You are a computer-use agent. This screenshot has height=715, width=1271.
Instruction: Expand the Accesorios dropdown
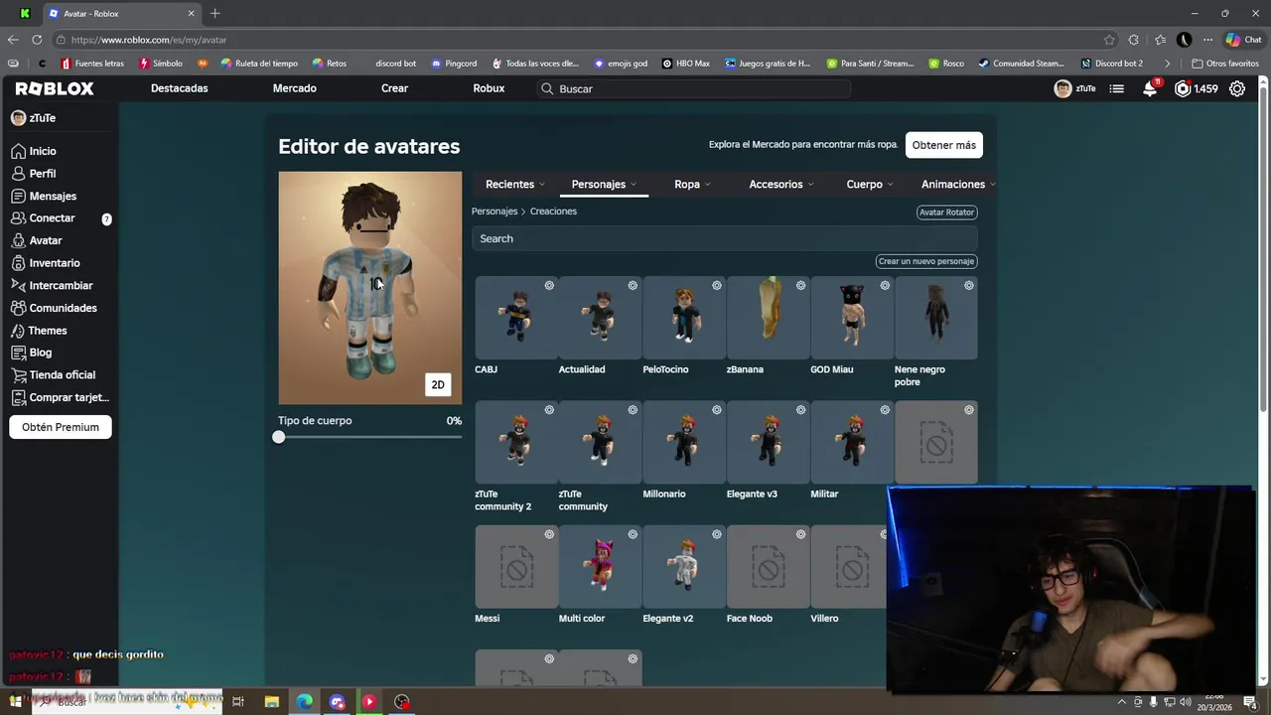(781, 185)
